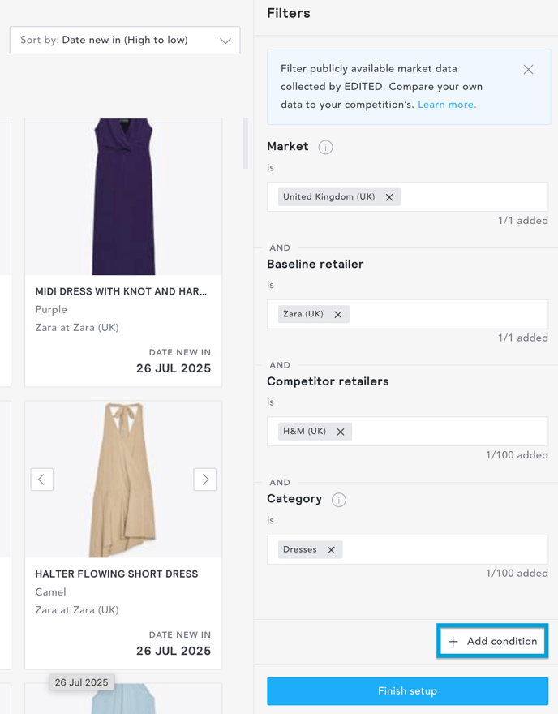Click the product list scrollbar
This screenshot has width=558, height=714.
pos(246,144)
